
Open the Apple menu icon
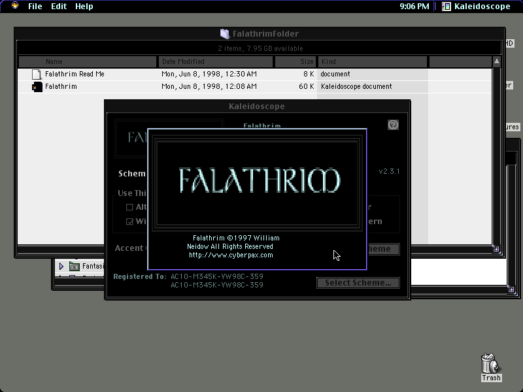click(15, 6)
